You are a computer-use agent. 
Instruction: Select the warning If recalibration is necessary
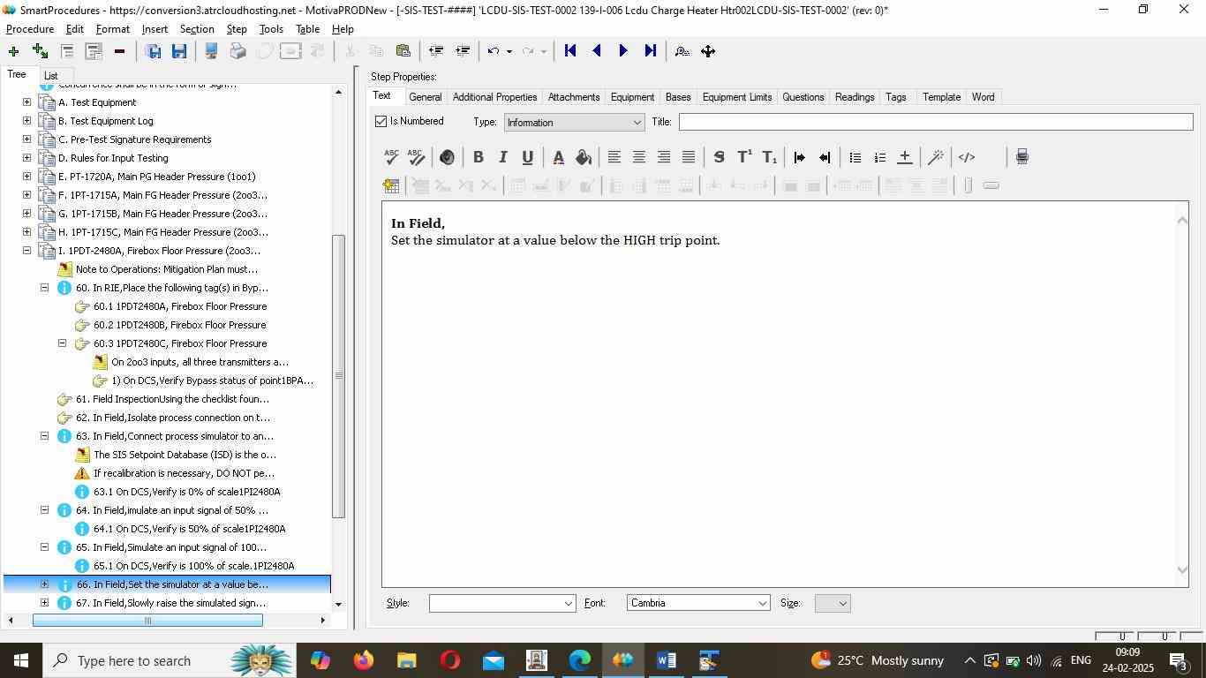(184, 473)
